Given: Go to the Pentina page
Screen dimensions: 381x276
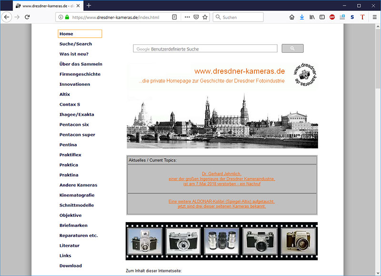Looking at the screenshot, I should click(x=68, y=145).
